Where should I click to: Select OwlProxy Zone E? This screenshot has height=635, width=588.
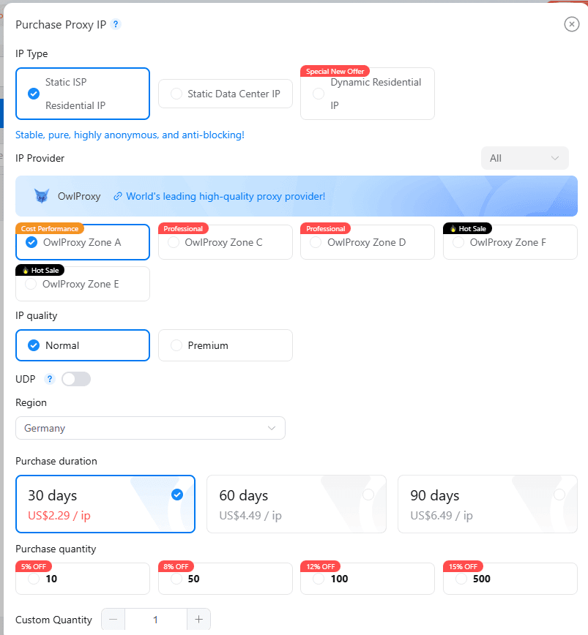click(x=82, y=284)
